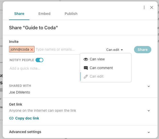Click the link icon beside Copy doc link
The height and width of the screenshot is (139, 159).
(11, 118)
